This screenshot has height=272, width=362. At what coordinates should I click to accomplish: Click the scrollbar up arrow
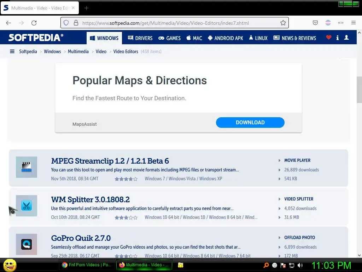[359, 33]
